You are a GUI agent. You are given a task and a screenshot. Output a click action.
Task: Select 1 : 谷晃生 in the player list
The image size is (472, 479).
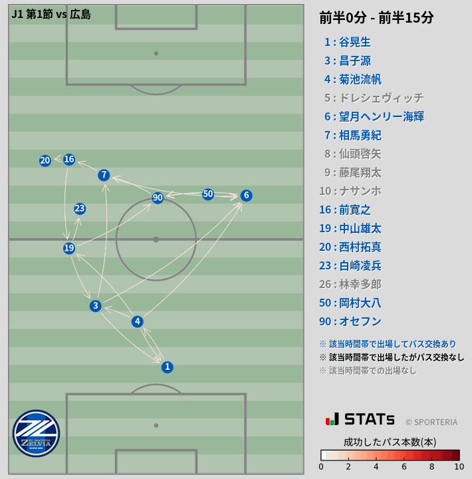click(x=347, y=42)
